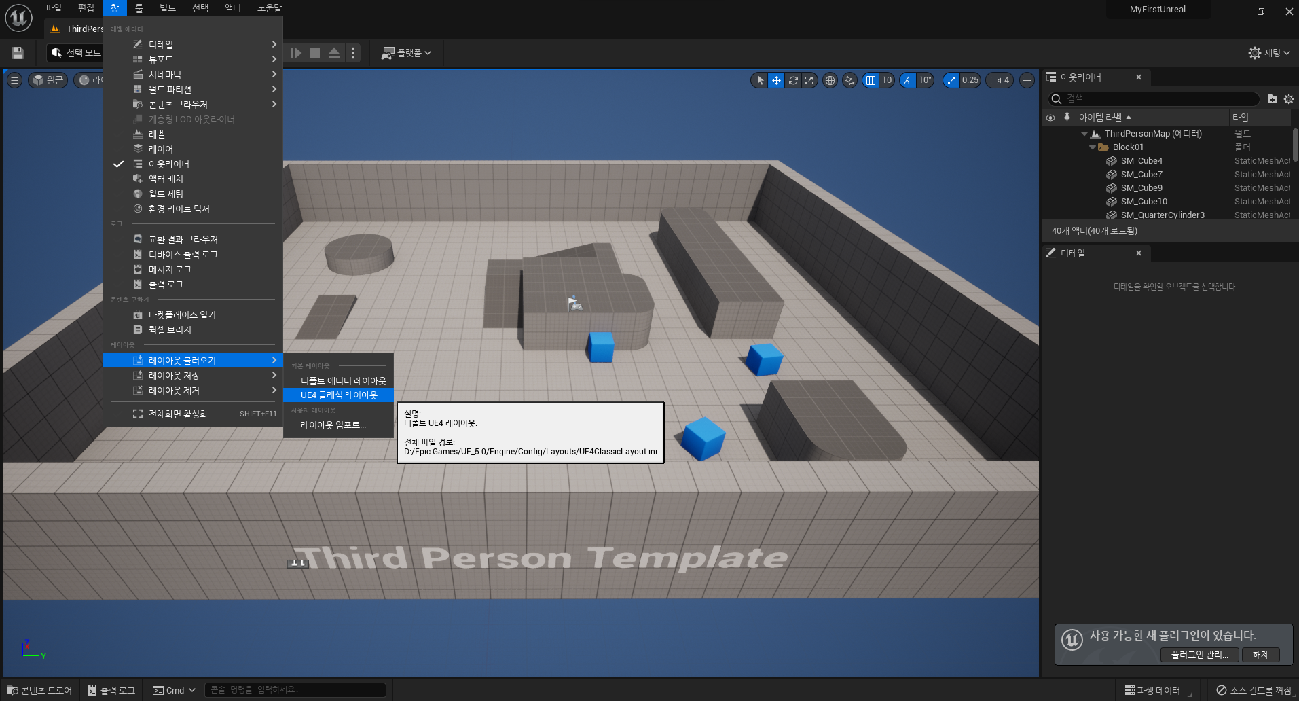The height and width of the screenshot is (701, 1299).
Task: Open the outliner settings gear
Action: click(x=1289, y=99)
